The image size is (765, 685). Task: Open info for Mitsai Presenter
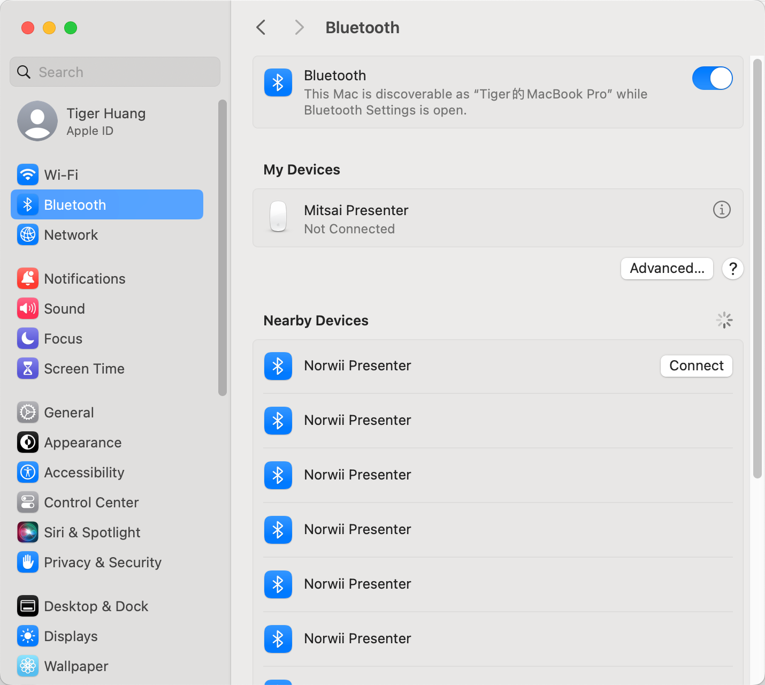[722, 210]
